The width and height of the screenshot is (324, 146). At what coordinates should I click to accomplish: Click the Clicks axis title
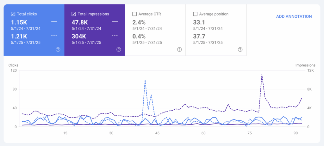tap(13, 65)
